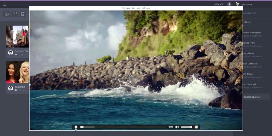Screen dimensions: 272x136
Task: Mute the video speaker icon
Action: coord(177,127)
